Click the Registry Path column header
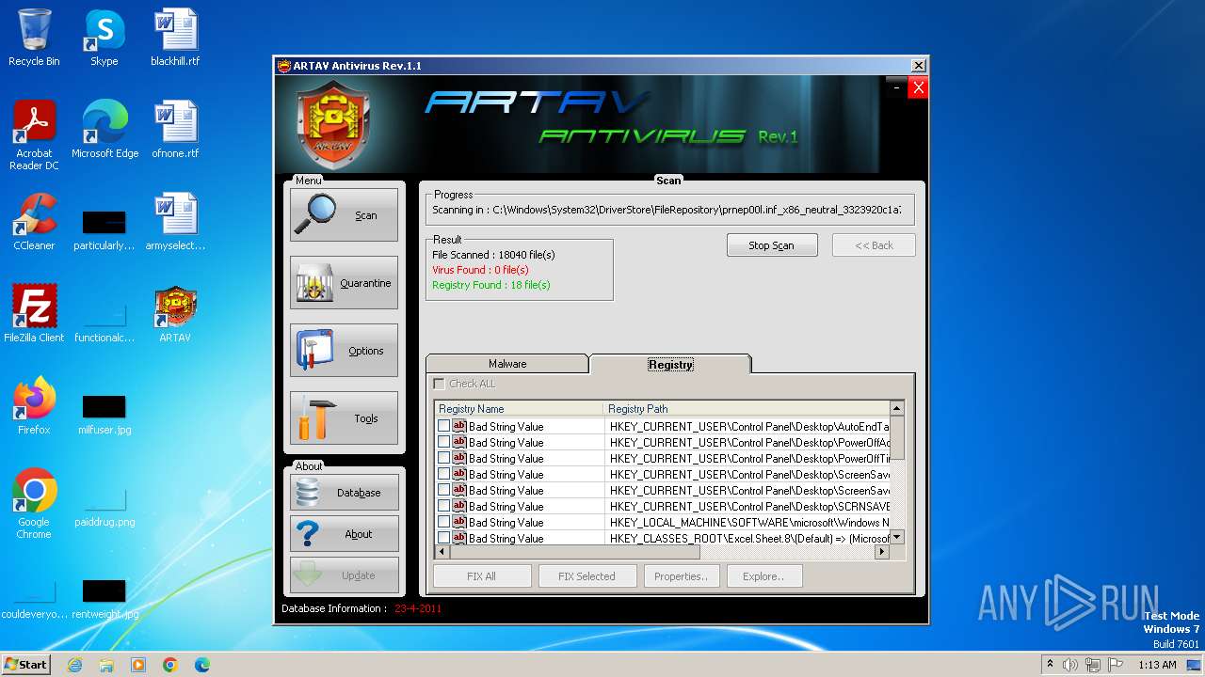The height and width of the screenshot is (677, 1205). click(x=747, y=409)
